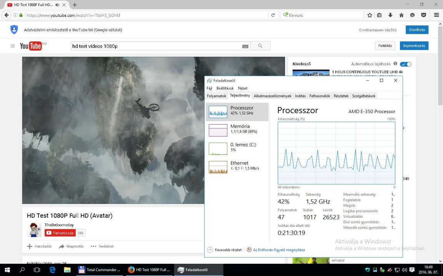Switch to the Felhasználók tab
Viewport: 443px width, 276px height.
(x=320, y=96)
